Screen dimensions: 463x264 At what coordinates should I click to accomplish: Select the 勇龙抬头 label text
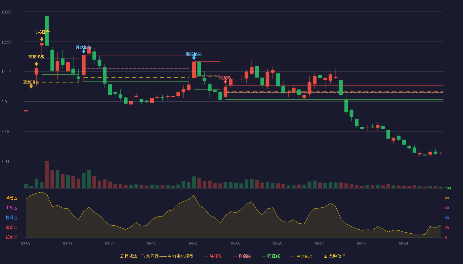(194, 54)
